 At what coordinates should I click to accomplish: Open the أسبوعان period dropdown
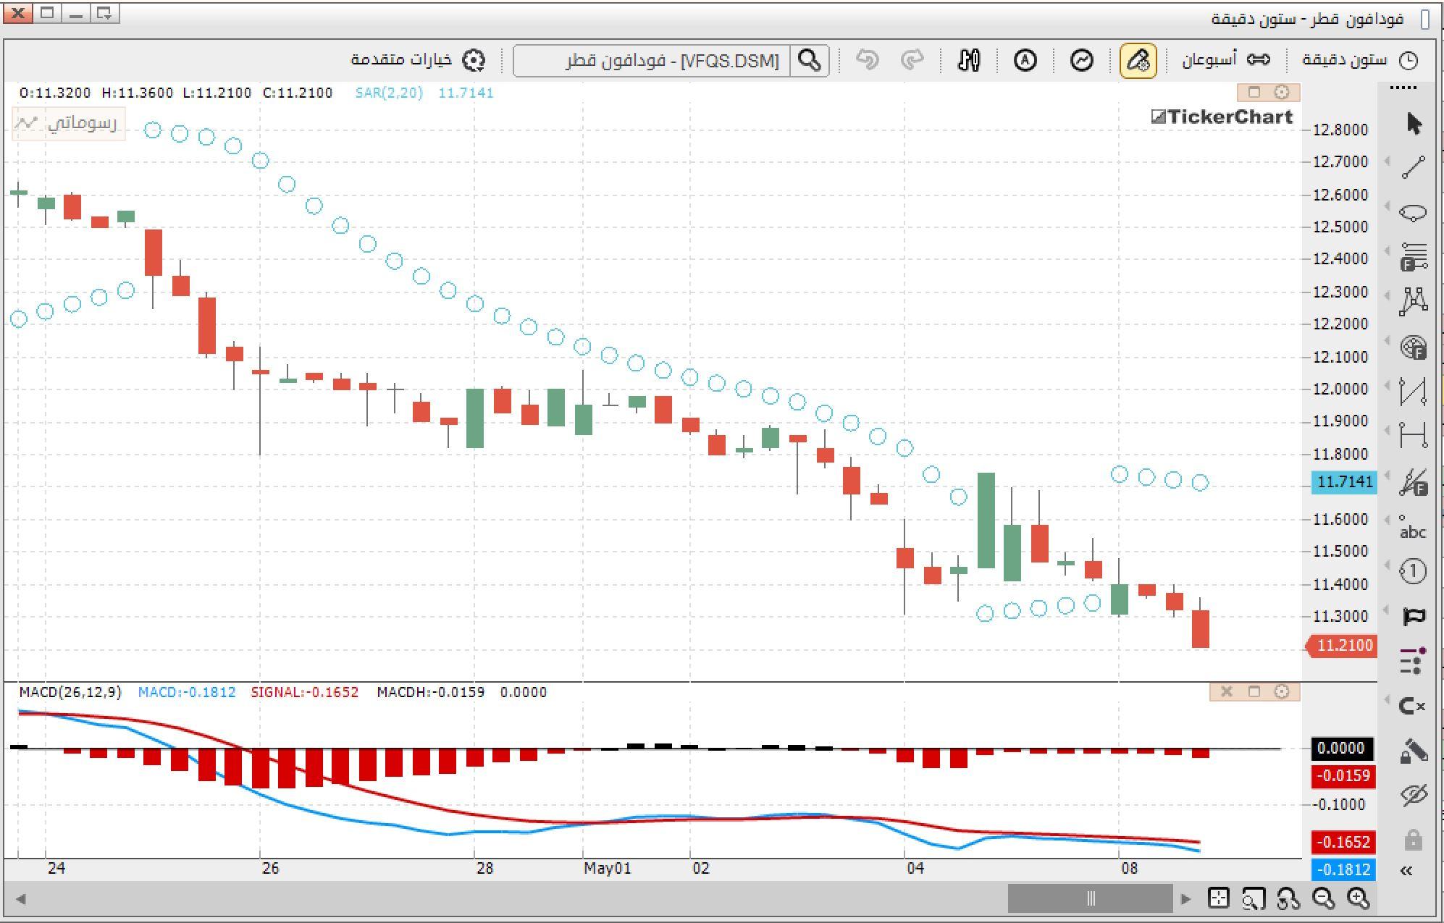[1226, 59]
